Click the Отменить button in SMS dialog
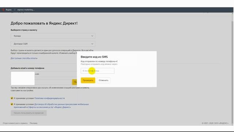Screen dimensions: 234x132 click(x=103, y=80)
